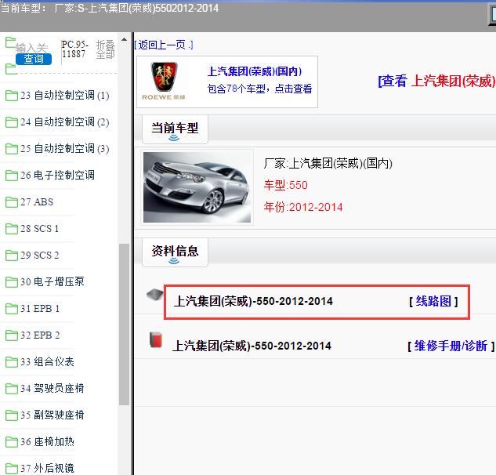
Task: Select tree item 35 副驾驶座椅
Action: [52, 415]
